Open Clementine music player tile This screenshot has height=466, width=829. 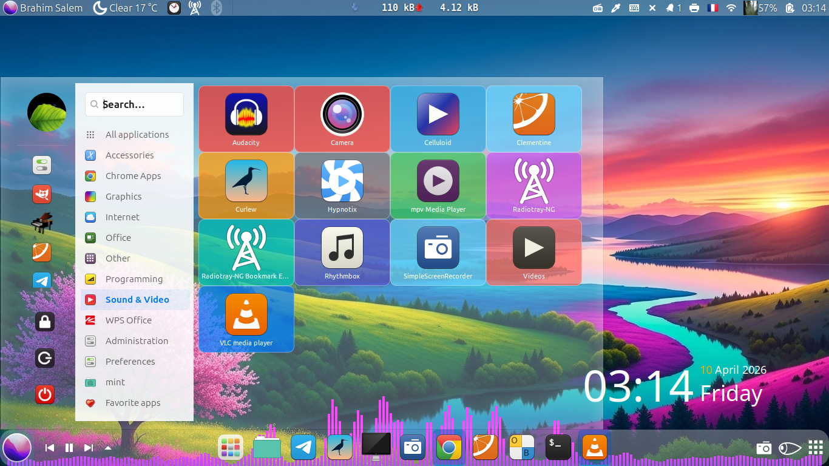tap(534, 119)
